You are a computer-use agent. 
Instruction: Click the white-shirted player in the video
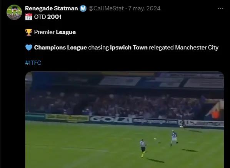click(143, 148)
